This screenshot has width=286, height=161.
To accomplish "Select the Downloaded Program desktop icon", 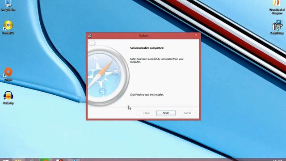I will tap(277, 7).
